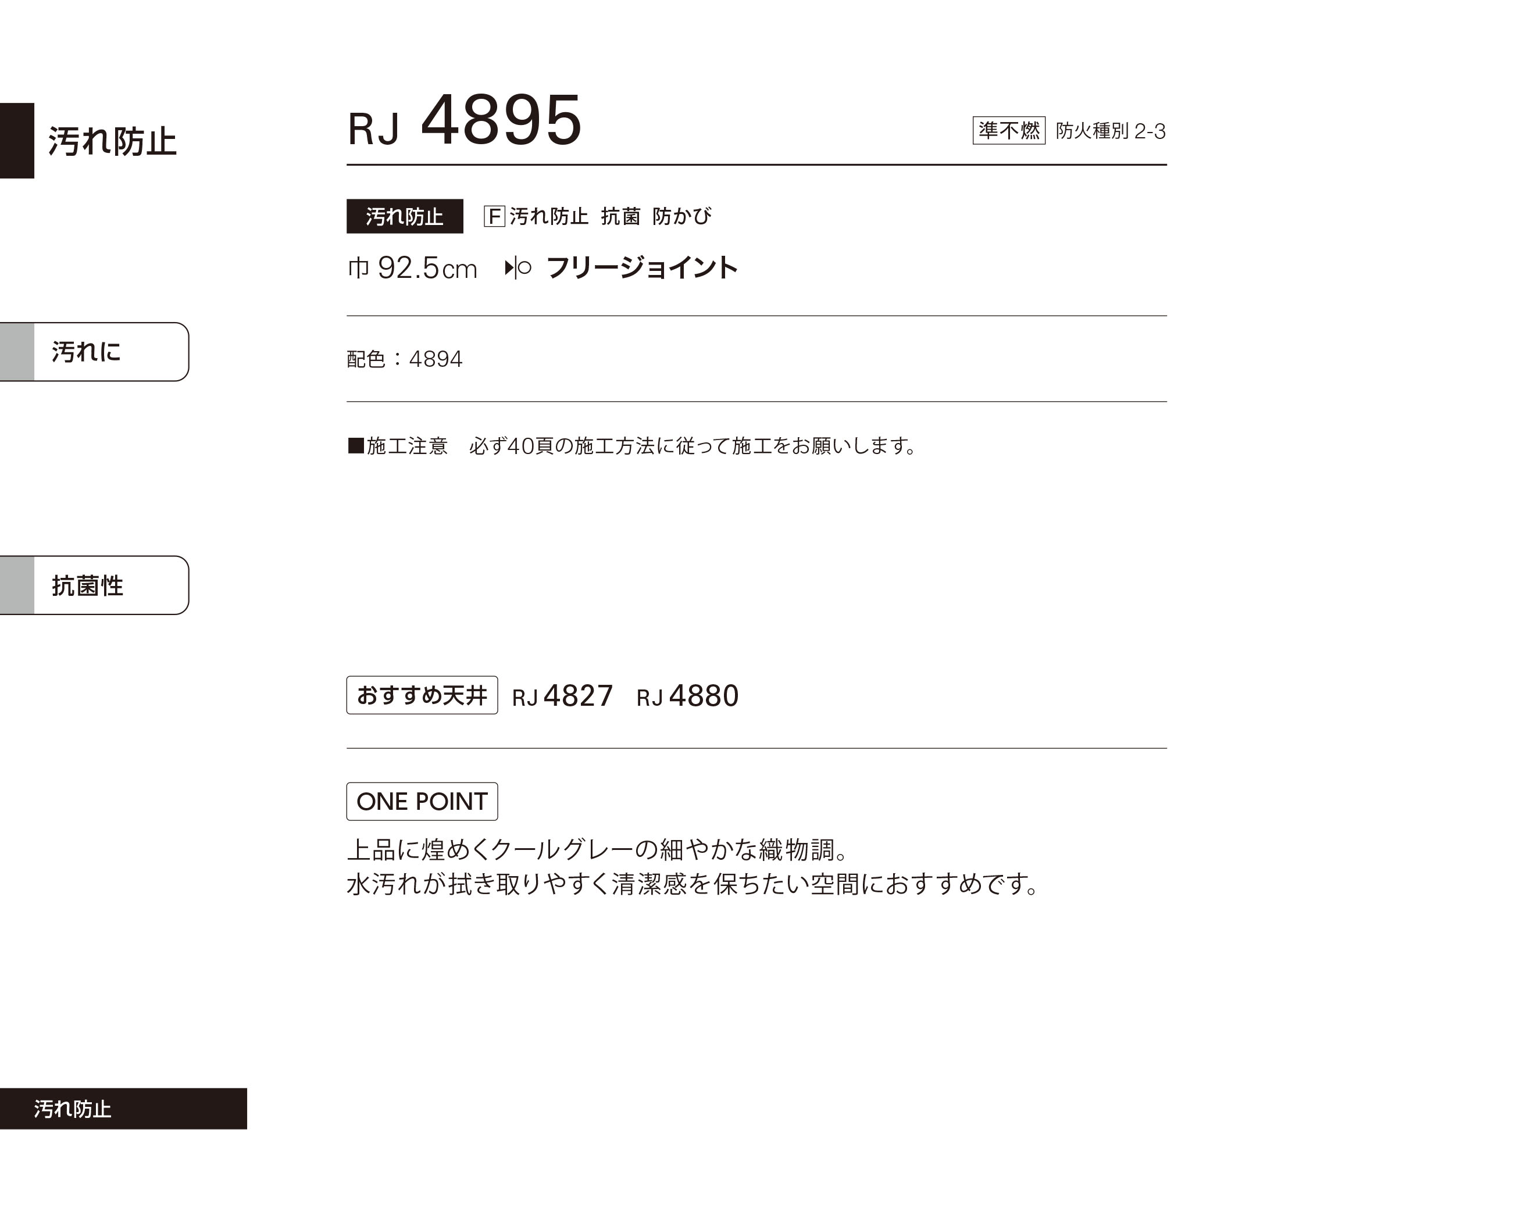Open recommended ceiling RJ 4880
1531x1222 pixels.
point(687,696)
